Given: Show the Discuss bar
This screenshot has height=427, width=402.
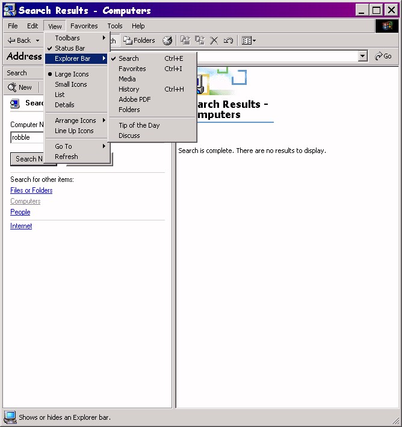Looking at the screenshot, I should [x=152, y=136].
